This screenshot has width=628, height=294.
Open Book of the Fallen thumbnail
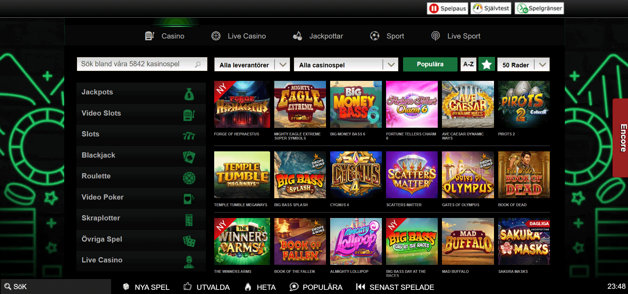[300, 241]
